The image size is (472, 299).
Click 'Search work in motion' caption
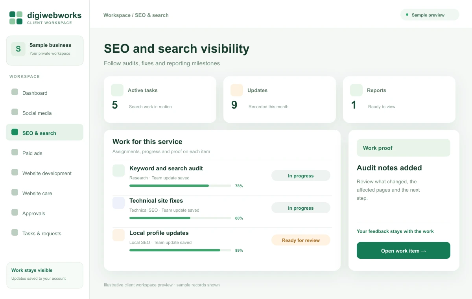150,107
